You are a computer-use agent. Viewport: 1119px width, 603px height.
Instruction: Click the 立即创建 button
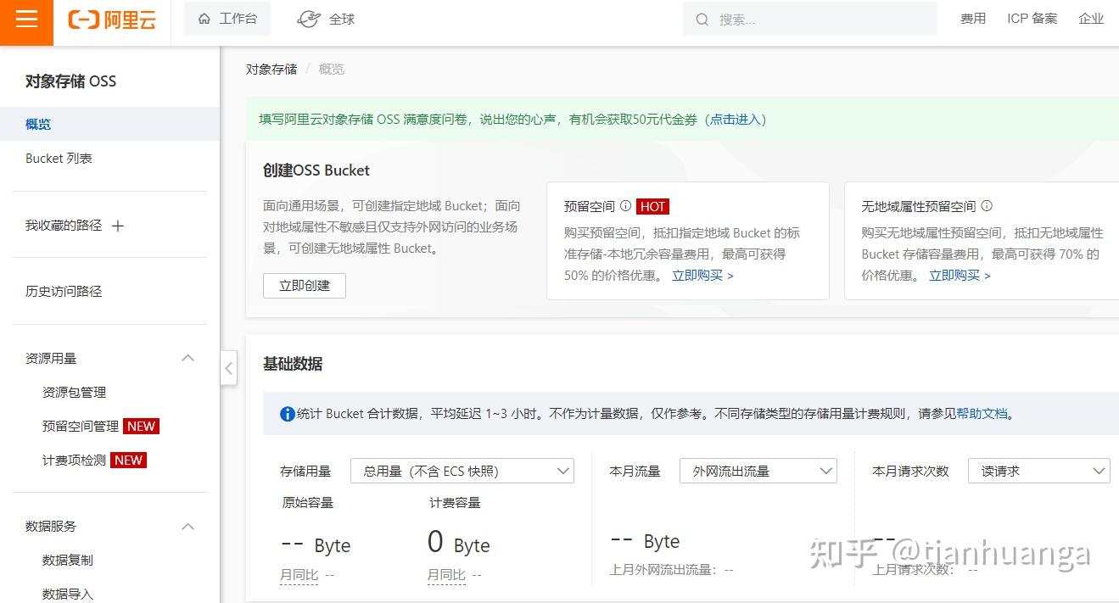coord(304,286)
